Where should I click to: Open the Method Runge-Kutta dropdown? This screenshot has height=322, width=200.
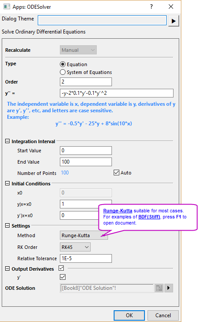(x=84, y=235)
